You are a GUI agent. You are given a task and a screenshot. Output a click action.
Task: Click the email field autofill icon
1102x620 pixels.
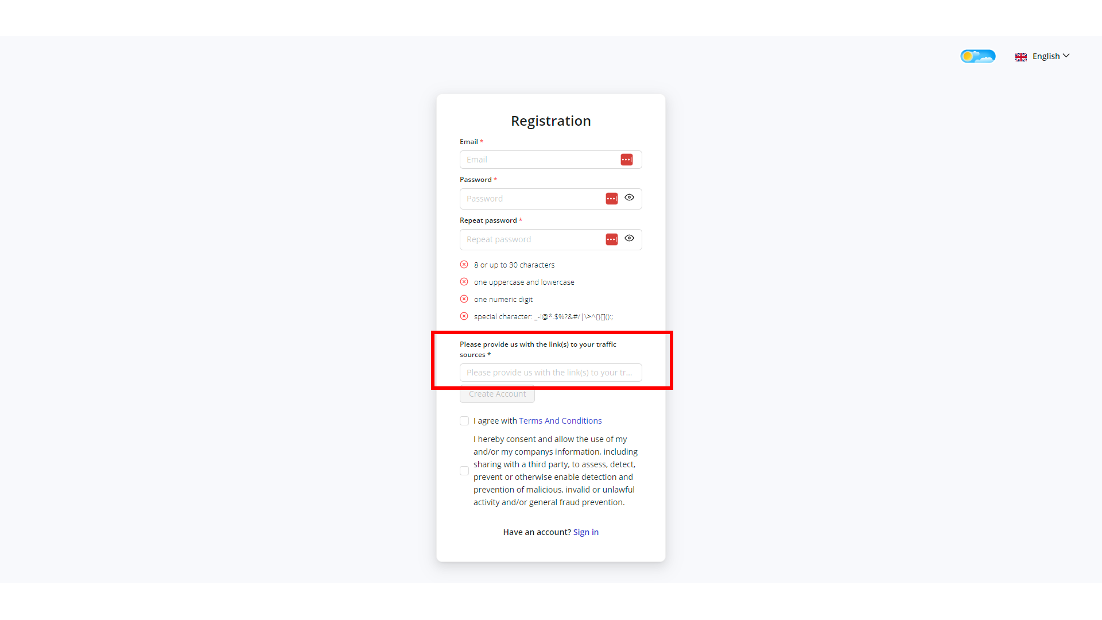627,160
